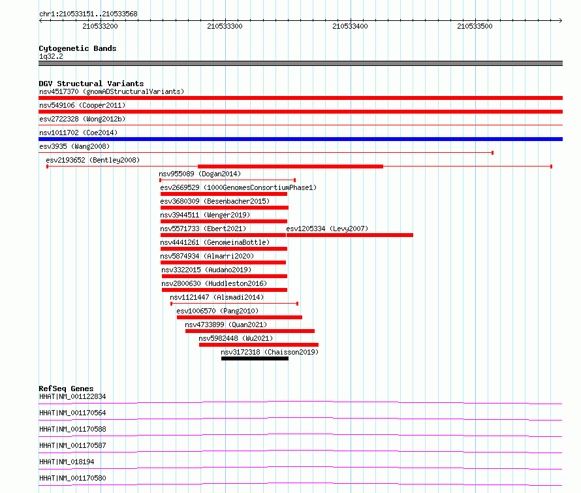The height and width of the screenshot is (493, 581).
Task: Click nsv5982448 (Wu2021) label
Action: [x=236, y=338]
